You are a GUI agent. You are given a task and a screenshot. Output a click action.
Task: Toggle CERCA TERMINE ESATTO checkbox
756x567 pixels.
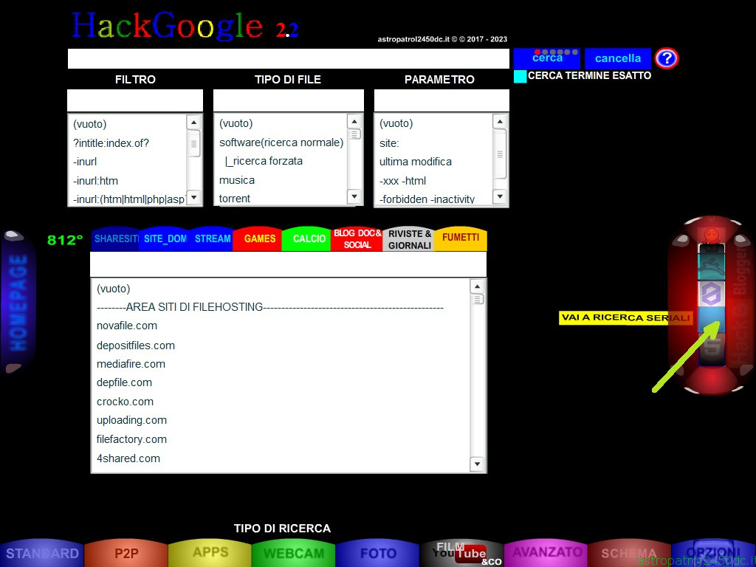[520, 76]
